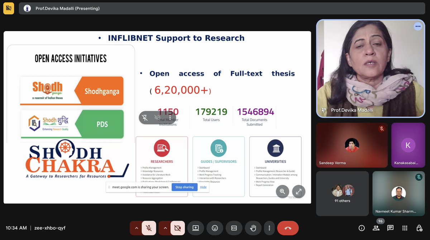Open options on Prof. Devika Madalli tile

(x=418, y=26)
